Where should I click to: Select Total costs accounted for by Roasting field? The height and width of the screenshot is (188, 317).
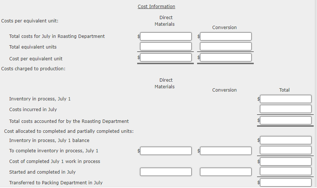pos(286,120)
